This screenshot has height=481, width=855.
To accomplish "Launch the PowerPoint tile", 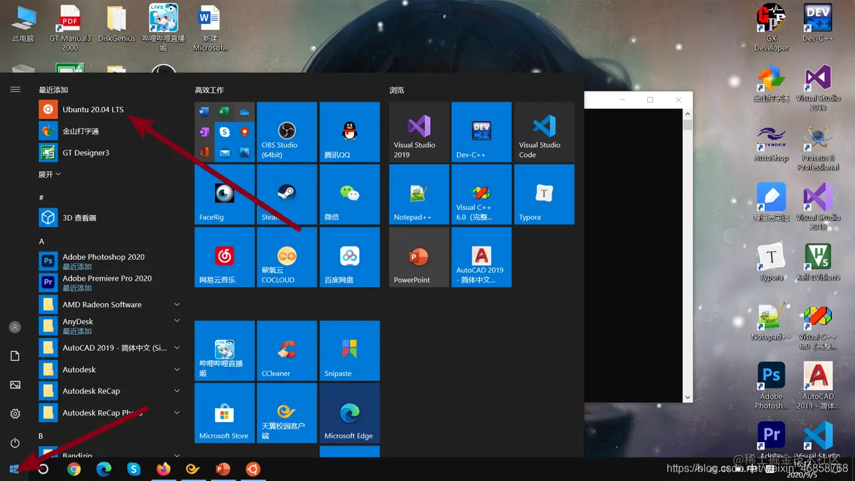I will (x=419, y=257).
